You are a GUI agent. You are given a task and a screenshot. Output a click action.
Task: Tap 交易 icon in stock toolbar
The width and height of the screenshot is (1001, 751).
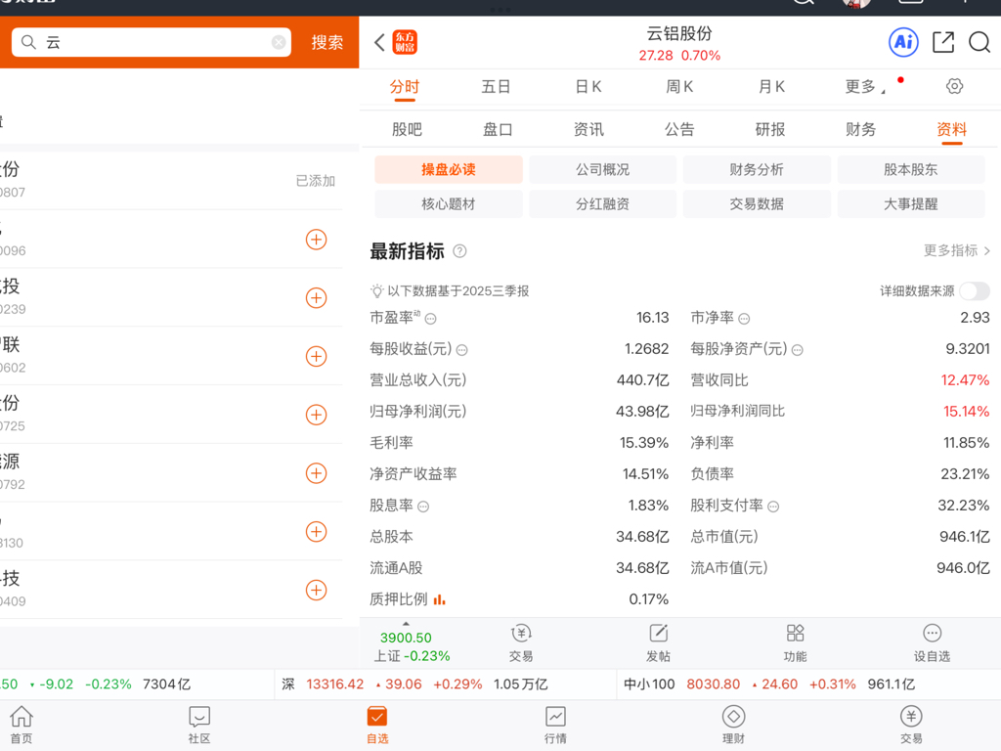[x=521, y=643]
